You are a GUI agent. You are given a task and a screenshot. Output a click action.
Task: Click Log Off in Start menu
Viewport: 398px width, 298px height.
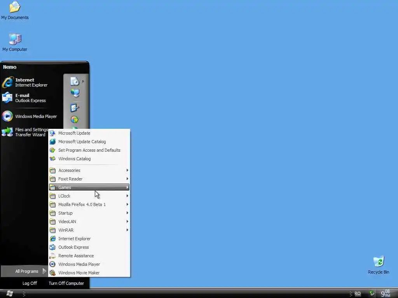pyautogui.click(x=30, y=283)
